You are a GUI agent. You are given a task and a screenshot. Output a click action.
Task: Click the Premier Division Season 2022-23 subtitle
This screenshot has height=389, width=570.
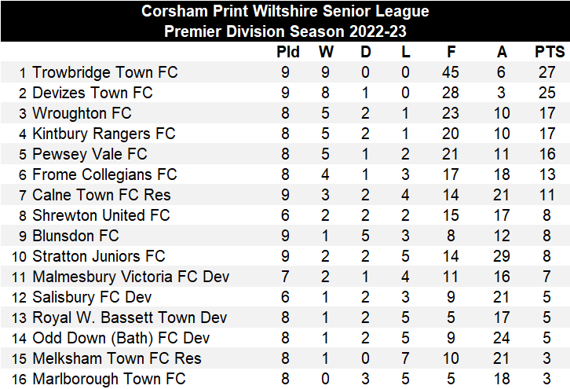285,31
